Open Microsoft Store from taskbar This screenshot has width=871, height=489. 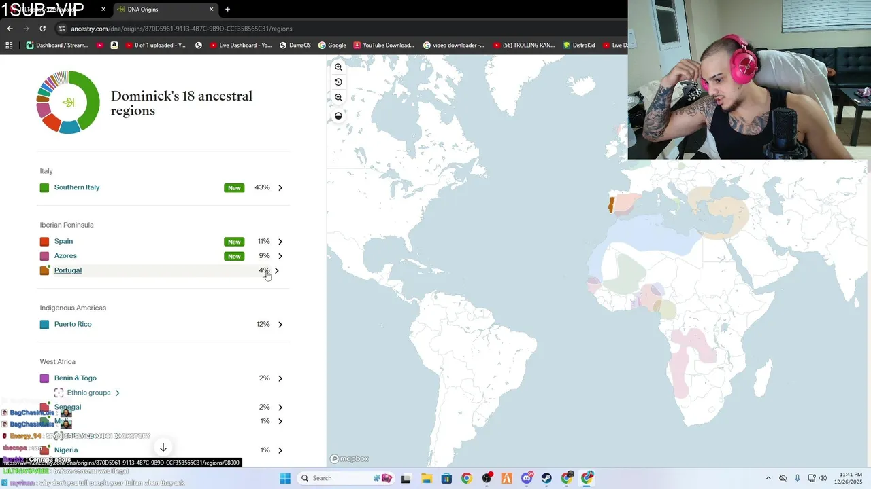pos(446,478)
